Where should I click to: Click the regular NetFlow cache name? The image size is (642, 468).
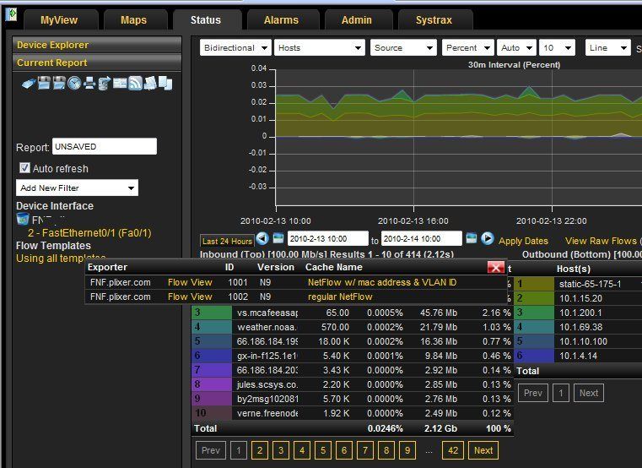(x=340, y=297)
